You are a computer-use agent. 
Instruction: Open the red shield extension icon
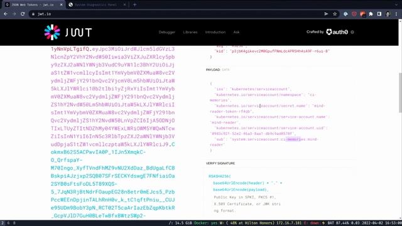354,14
